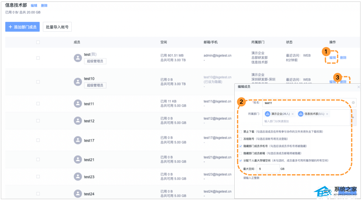Click the member name test12

(89, 121)
